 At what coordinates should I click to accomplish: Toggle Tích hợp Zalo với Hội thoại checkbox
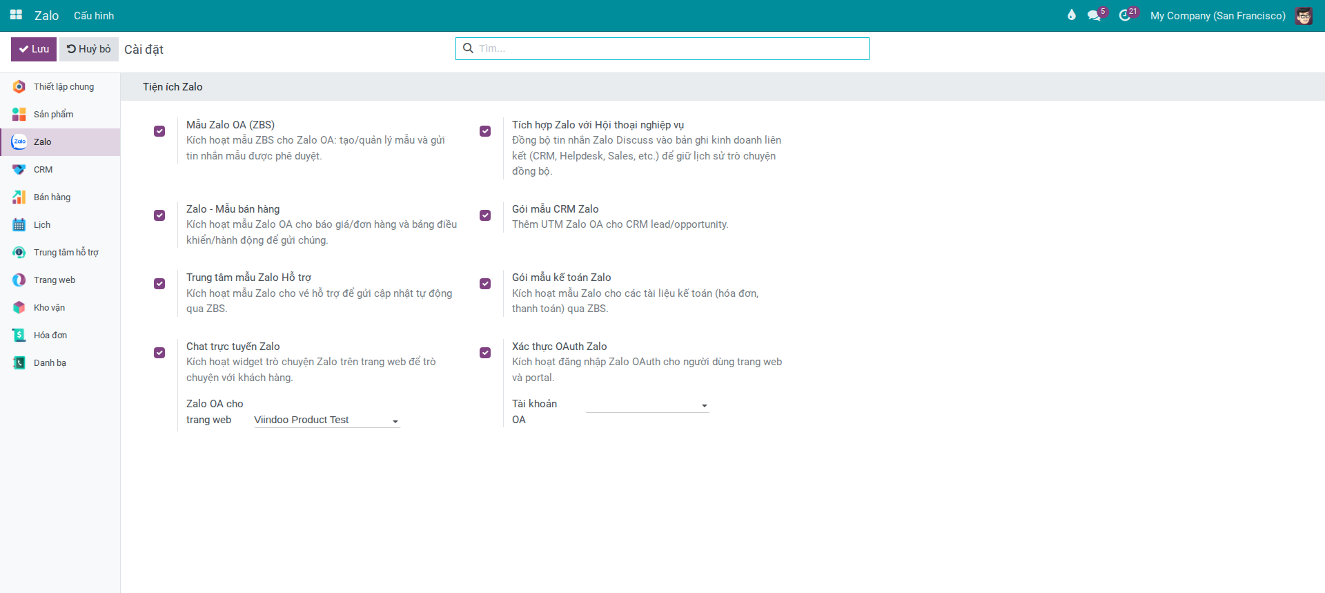[485, 131]
